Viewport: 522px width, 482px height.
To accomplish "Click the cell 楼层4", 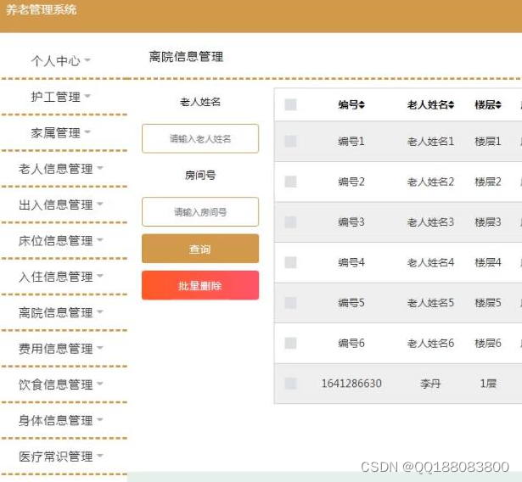I will [x=488, y=262].
